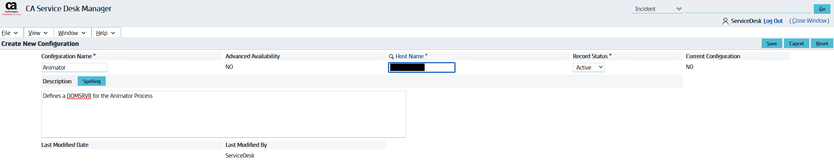Expand the Record Status dropdown
The width and height of the screenshot is (834, 166).
[588, 67]
